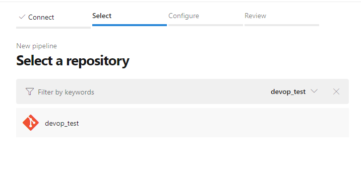Click the Select a repository heading
The image size is (361, 194).
[73, 61]
